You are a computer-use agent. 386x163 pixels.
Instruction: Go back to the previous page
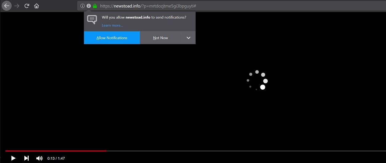6,6
